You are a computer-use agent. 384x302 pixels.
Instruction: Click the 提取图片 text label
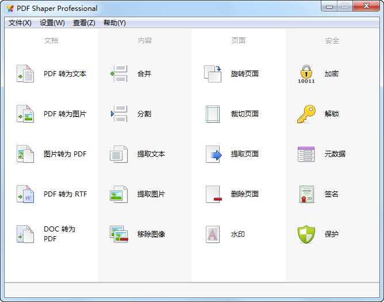151,194
